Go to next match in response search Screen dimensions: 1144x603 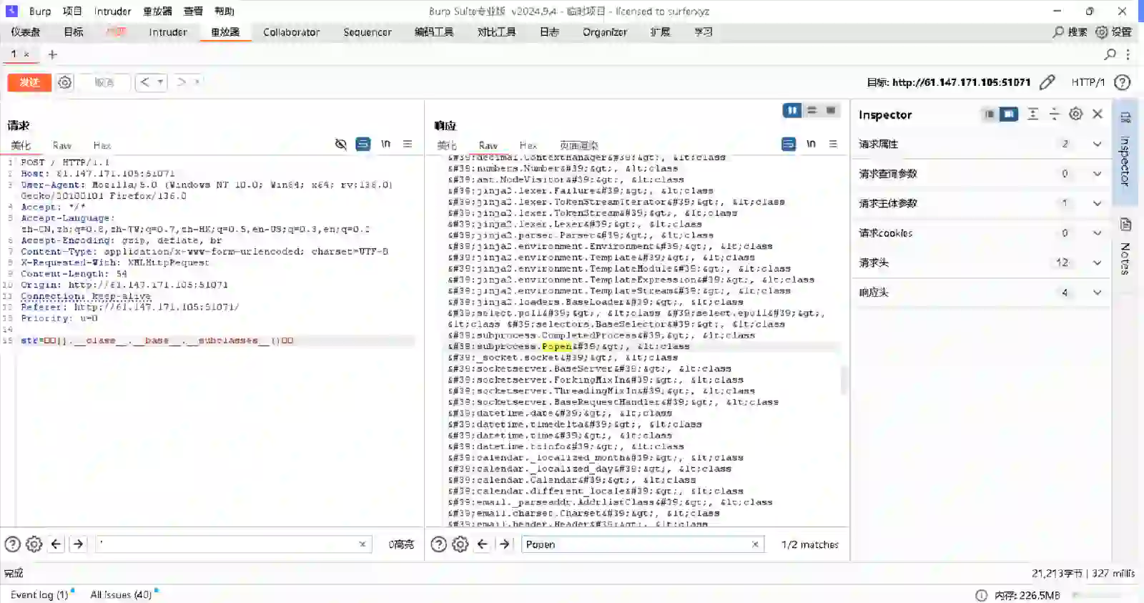click(505, 544)
